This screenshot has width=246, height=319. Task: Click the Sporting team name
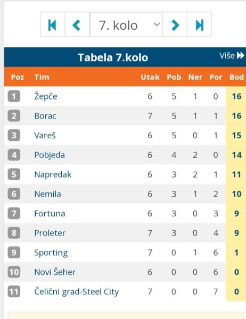pyautogui.click(x=51, y=253)
